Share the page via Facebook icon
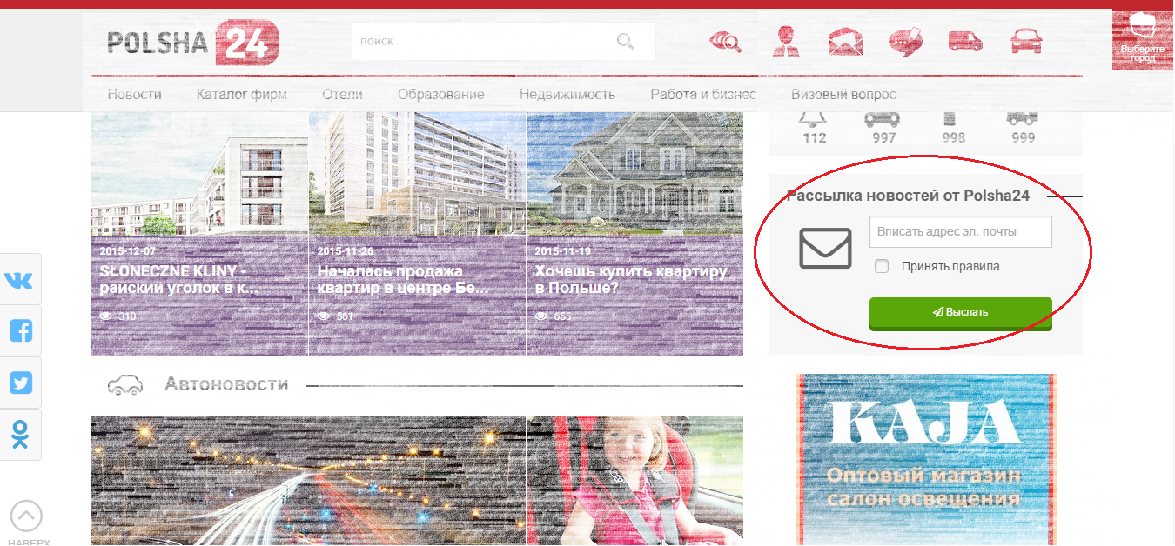1175x546 pixels. (x=19, y=331)
